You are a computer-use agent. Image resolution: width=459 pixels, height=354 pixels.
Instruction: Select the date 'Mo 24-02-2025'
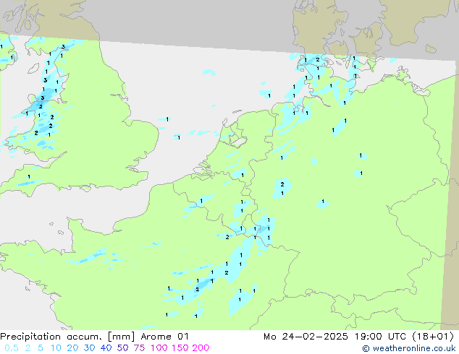pyautogui.click(x=306, y=337)
